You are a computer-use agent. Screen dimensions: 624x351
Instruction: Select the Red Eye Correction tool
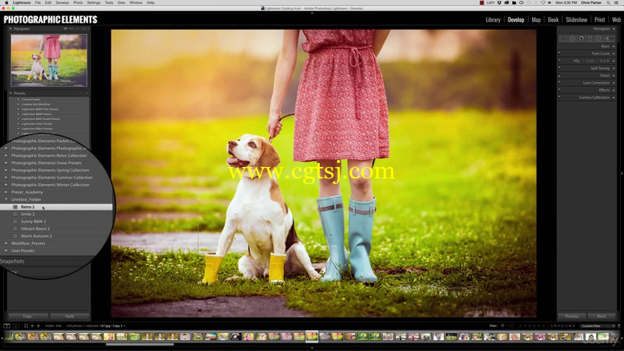581,38
